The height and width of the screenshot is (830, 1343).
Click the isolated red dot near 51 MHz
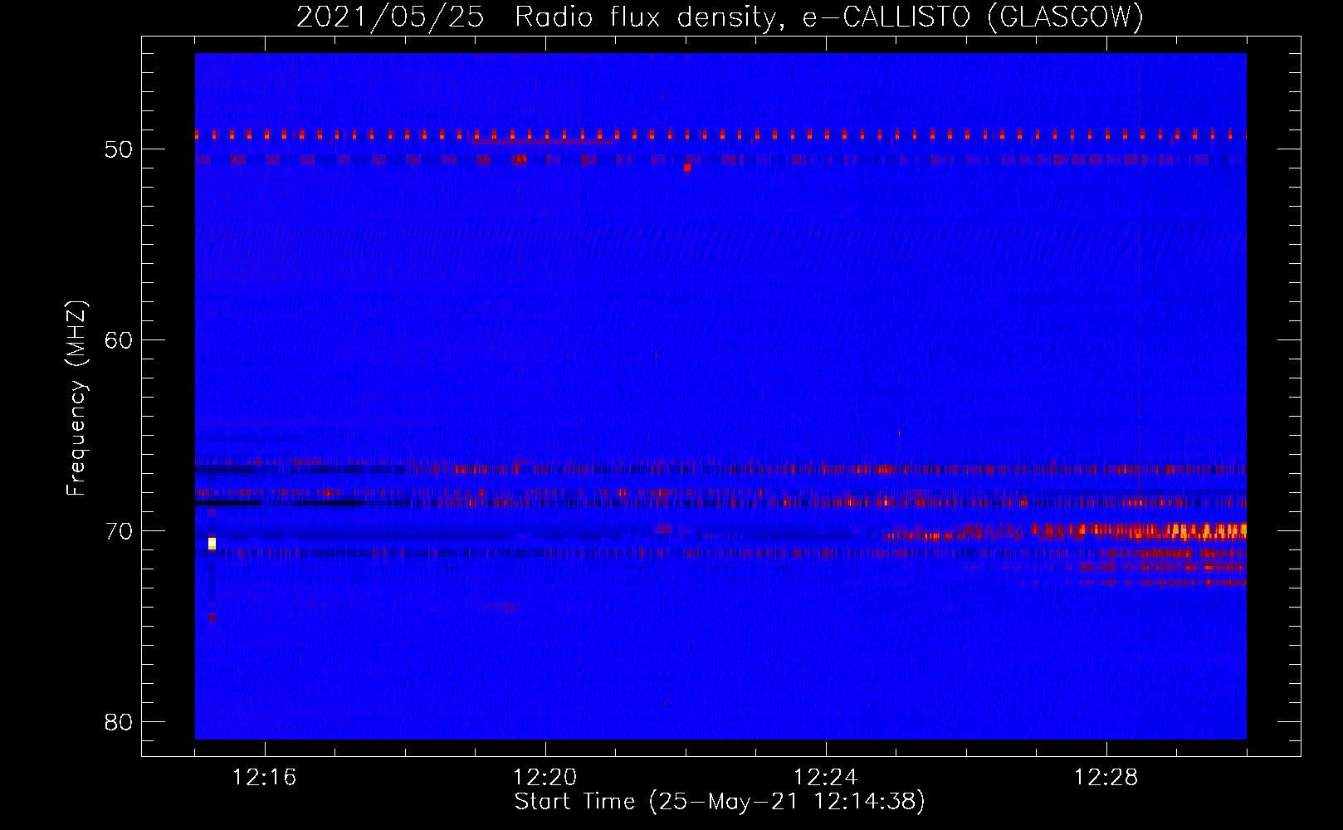pyautogui.click(x=687, y=168)
